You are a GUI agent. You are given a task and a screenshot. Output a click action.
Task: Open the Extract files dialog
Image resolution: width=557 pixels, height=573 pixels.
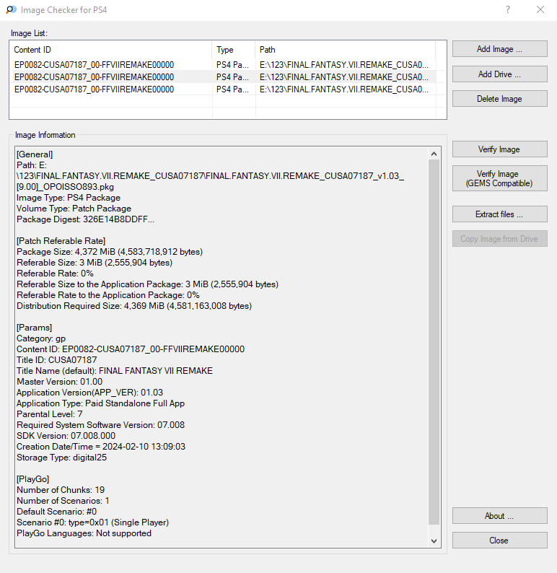[499, 214]
